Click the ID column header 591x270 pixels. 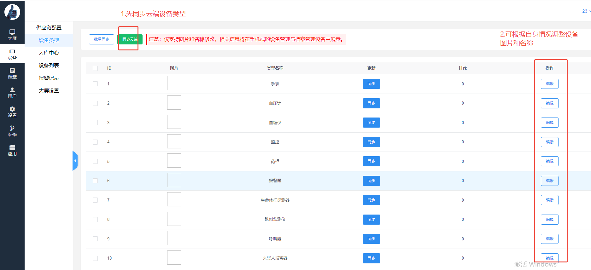[x=109, y=68]
